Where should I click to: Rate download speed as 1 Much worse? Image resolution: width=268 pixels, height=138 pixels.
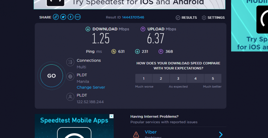[x=144, y=78]
